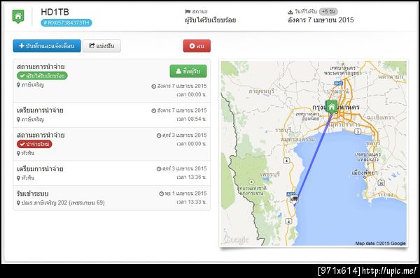The height and width of the screenshot is (278, 420).
Task: Click the header status text ผู้รับได้รับเรียบร้อย
Action: pos(210,20)
